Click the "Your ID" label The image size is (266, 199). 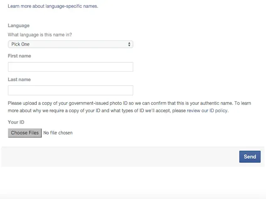tap(16, 122)
